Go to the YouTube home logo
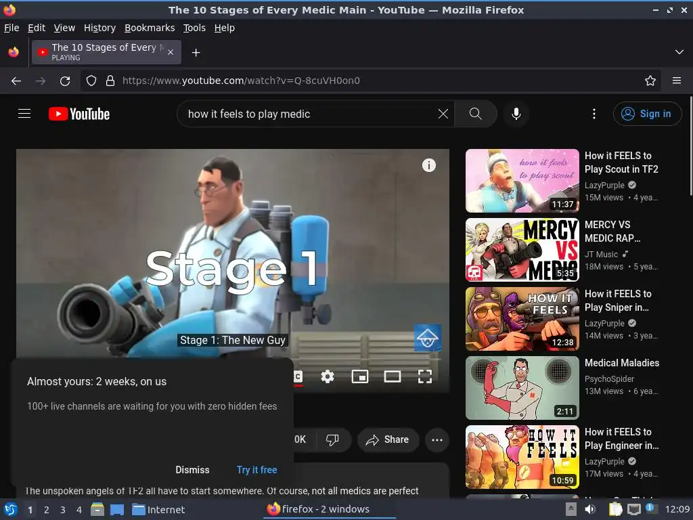The width and height of the screenshot is (693, 520). click(x=79, y=114)
